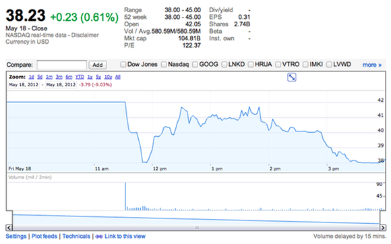Click the Mkt cap value 104.81B
This screenshot has height=244, width=391.
[x=189, y=38]
